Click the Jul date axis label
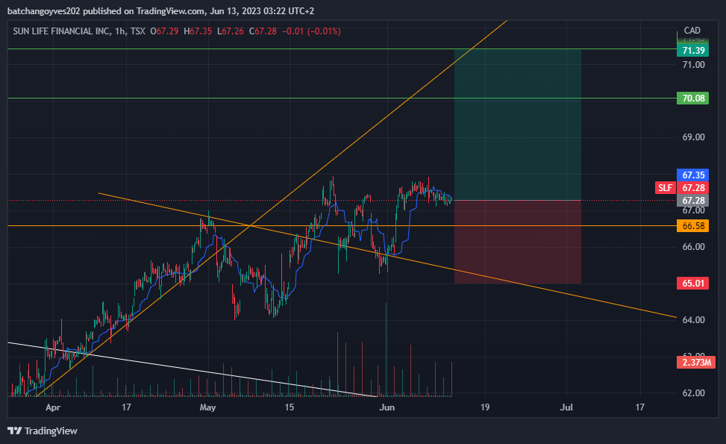This screenshot has height=444, width=726. coord(566,407)
